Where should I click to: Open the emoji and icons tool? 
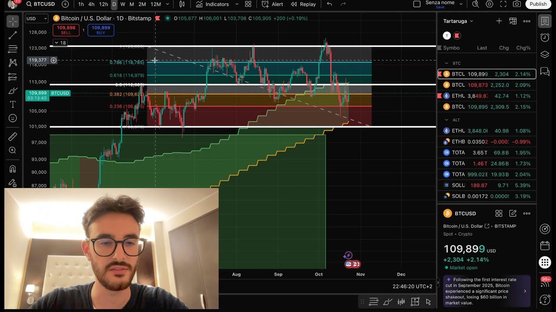pos(13,118)
